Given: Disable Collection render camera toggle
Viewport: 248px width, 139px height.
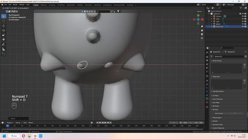Looking at the screenshot, I should click(x=245, y=14).
